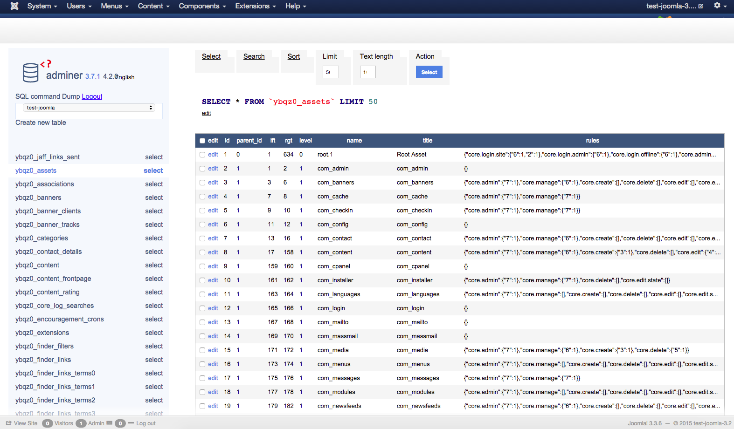
Task: Open the gear user settings menu
Action: (x=720, y=6)
